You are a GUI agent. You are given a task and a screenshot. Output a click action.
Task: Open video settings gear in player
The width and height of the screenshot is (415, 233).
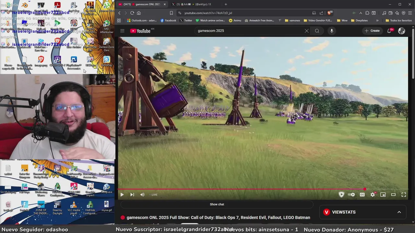point(373,194)
